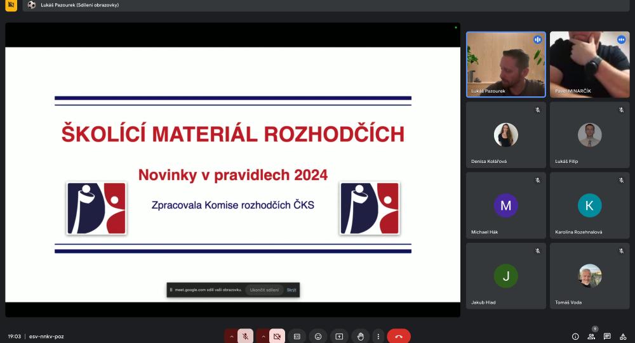Click the present screen icon
635x343 pixels.
pos(339,337)
